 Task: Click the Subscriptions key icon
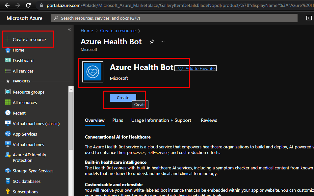point(8,192)
